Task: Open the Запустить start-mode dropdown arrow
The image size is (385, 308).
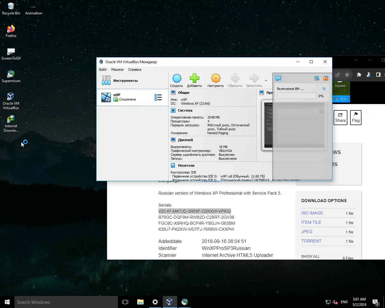Action: click(266, 81)
